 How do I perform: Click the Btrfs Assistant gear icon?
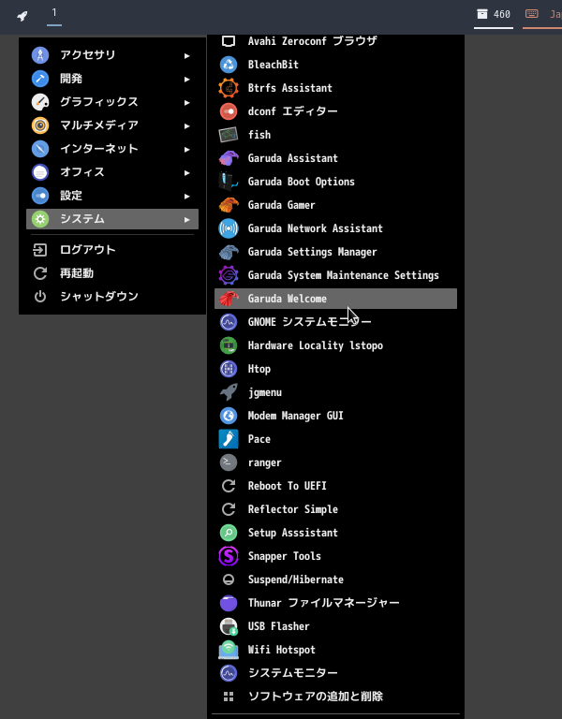[229, 88]
